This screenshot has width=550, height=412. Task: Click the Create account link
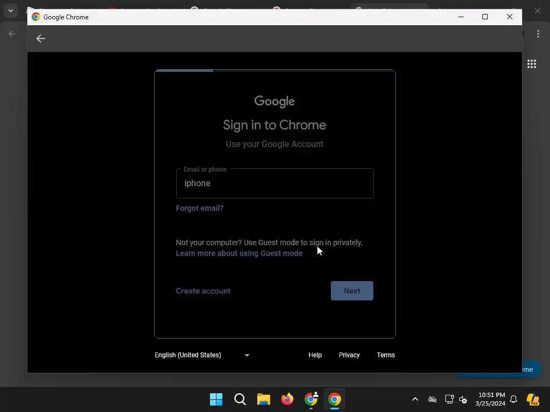(202, 291)
